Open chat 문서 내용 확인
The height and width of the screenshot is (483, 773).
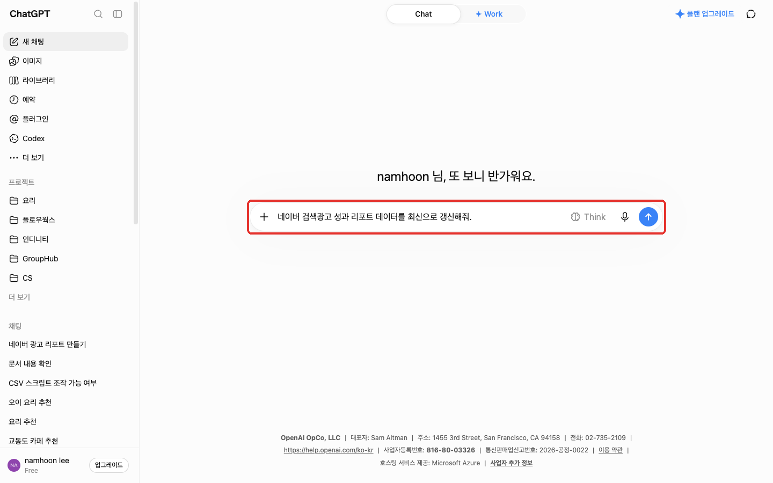[65, 364]
